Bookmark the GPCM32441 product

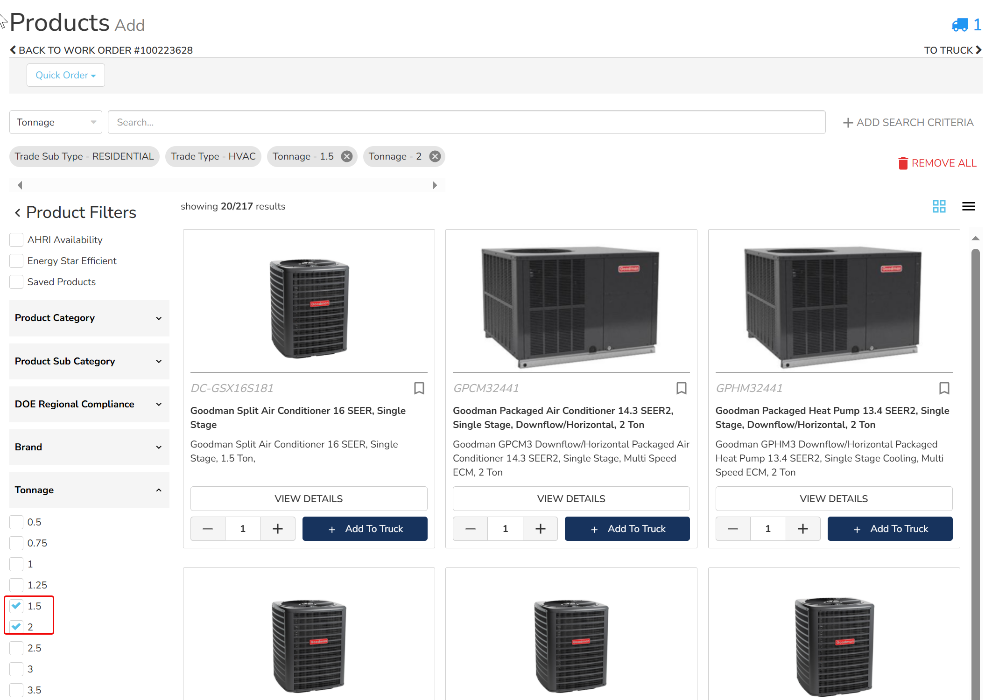click(681, 388)
